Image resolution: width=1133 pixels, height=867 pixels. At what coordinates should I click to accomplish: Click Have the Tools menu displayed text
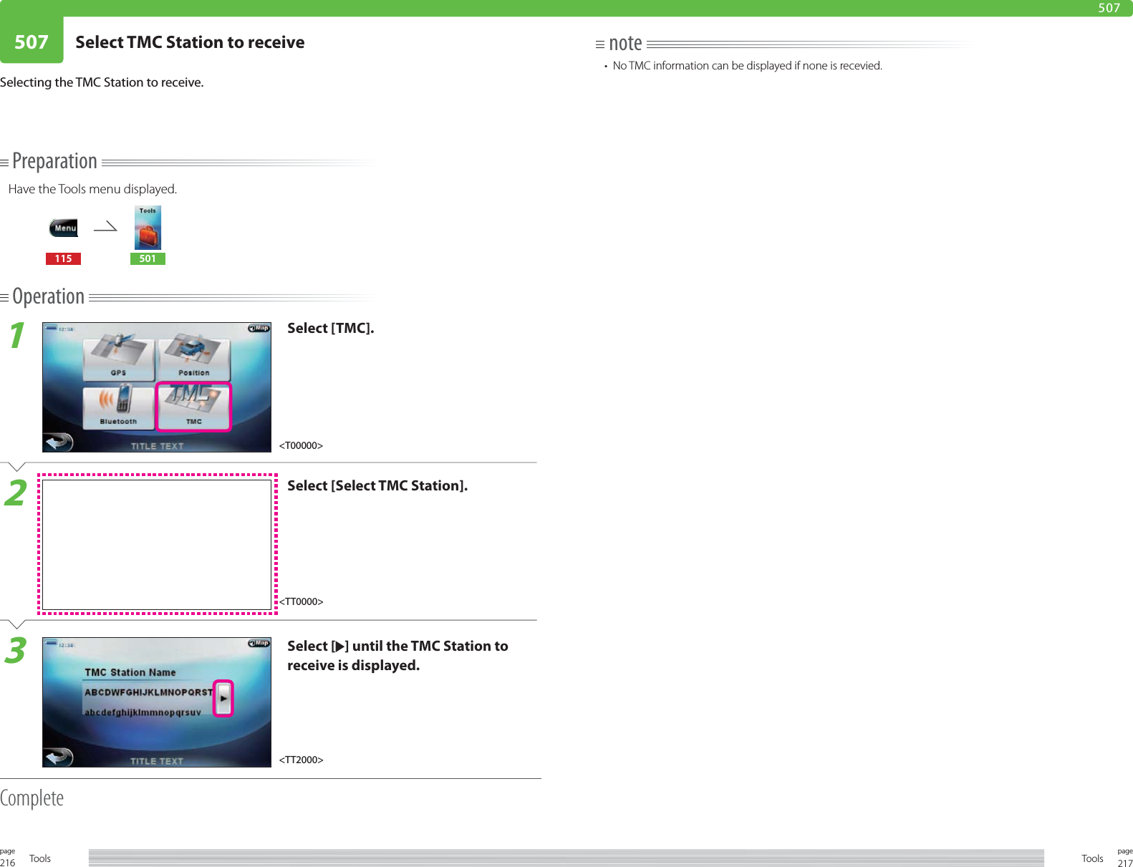(92, 189)
